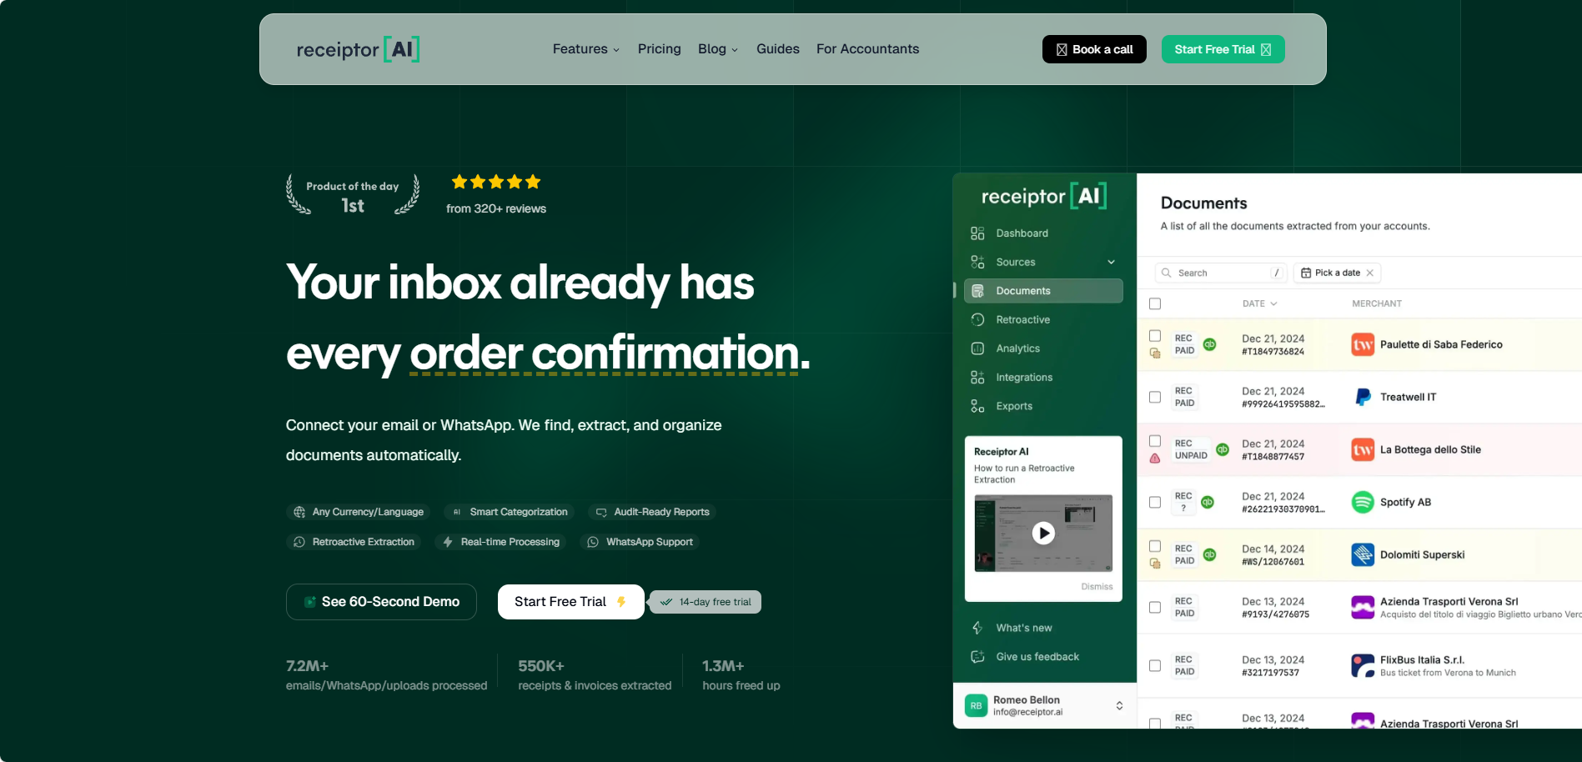Play the Retroactive Extraction video
The width and height of the screenshot is (1582, 762).
click(1043, 533)
